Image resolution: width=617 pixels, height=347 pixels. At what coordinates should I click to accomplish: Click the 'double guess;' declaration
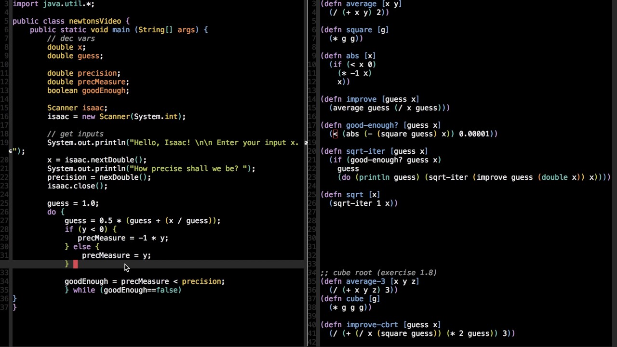coord(75,56)
